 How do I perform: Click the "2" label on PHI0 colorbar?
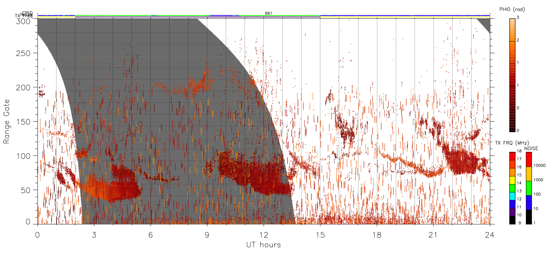point(518,40)
